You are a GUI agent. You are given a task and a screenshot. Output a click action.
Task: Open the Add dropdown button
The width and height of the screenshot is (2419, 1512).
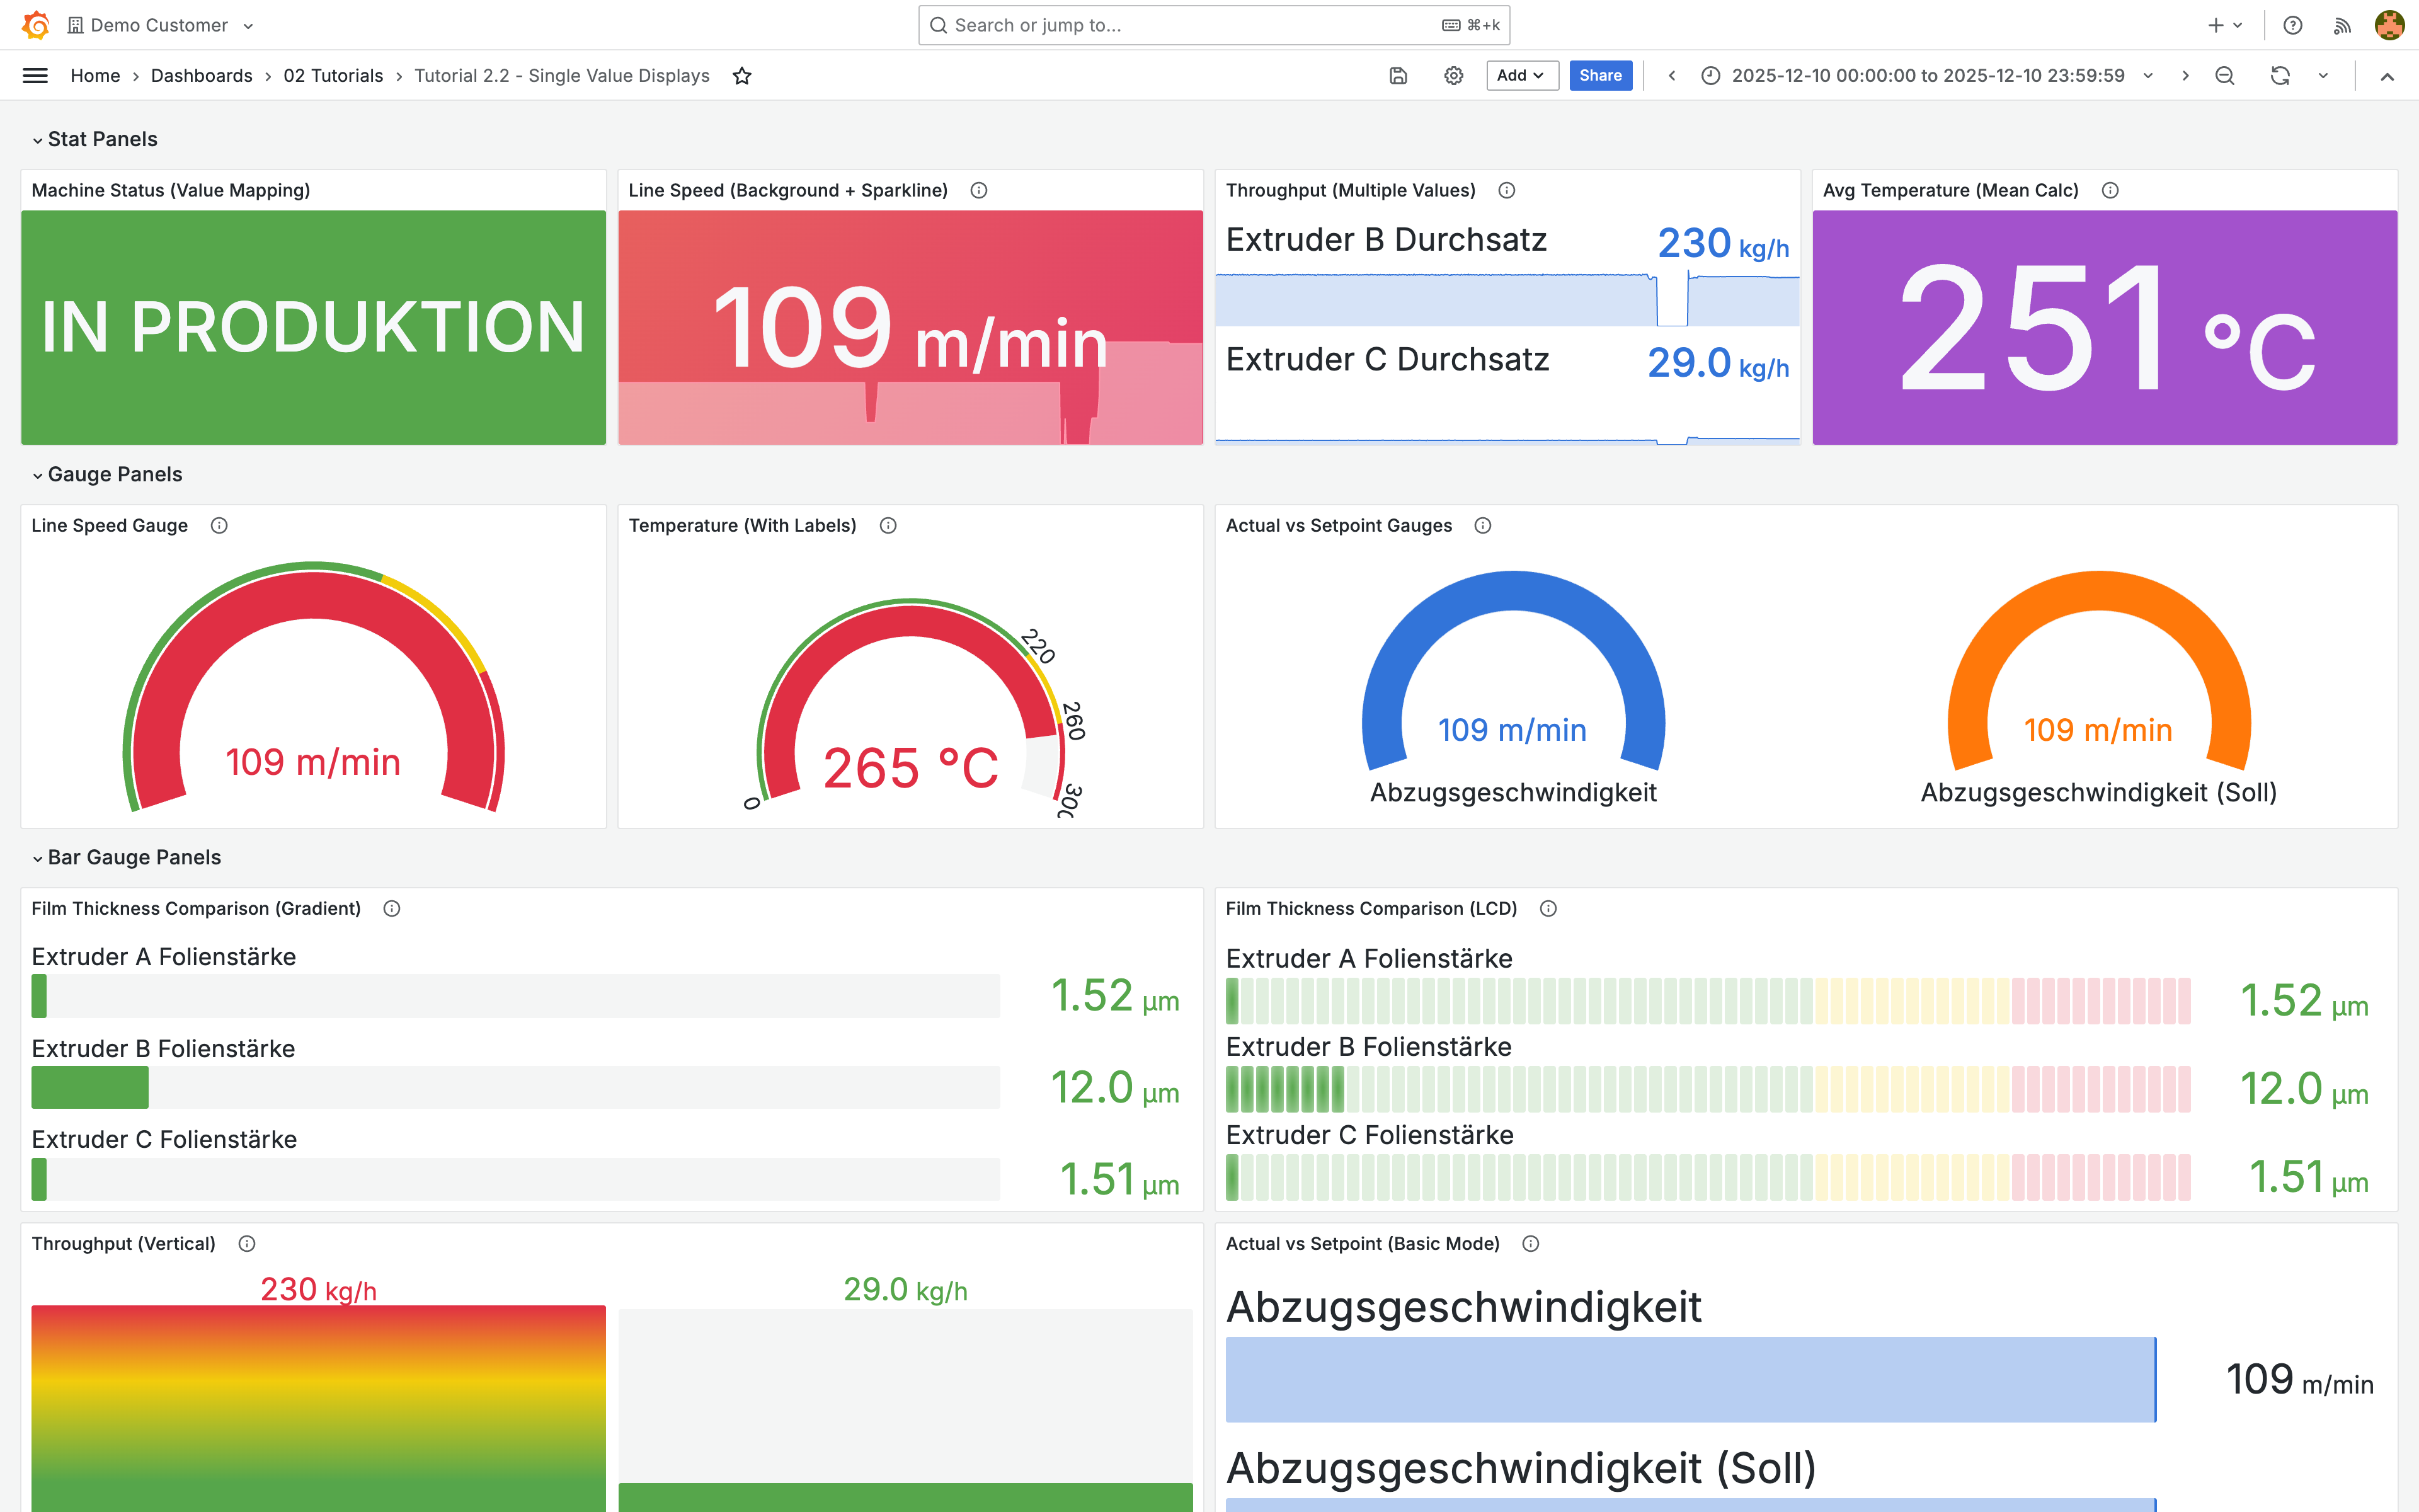[1521, 76]
